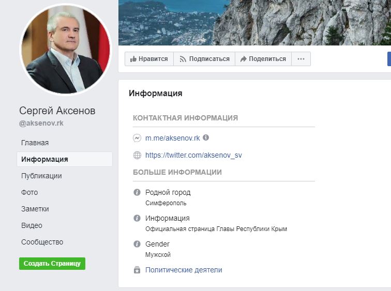Screen dimensions: 391x291
Task: Open the three-dots more options menu
Action: coord(301,59)
